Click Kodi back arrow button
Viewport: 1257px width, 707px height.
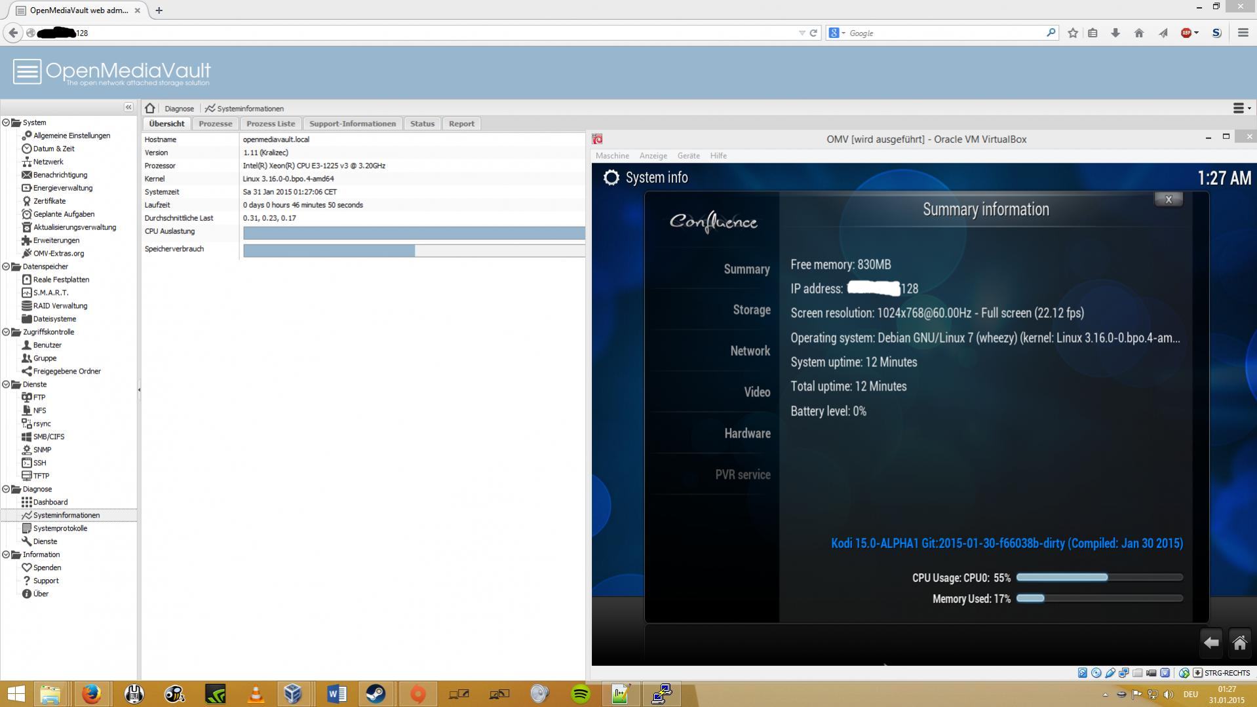click(1211, 643)
